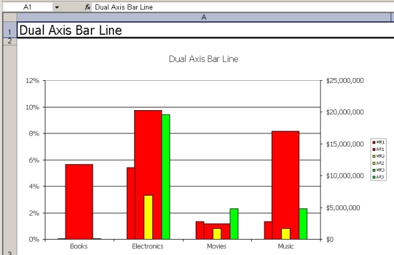Select the wide red bar for Electronics
The image size is (394, 255).
tap(148, 151)
